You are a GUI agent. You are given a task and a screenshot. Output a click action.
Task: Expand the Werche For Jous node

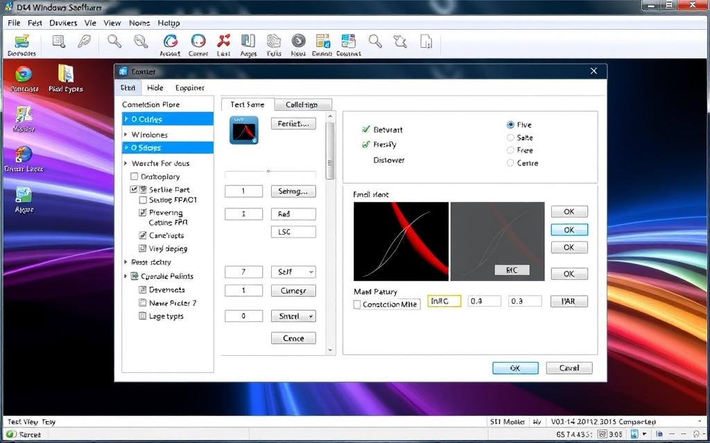(126, 163)
